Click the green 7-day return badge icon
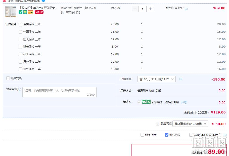This screenshot has width=229, height=156. (21, 12)
